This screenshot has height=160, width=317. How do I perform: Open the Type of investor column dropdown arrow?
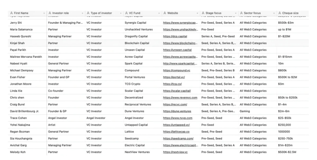(121, 13)
